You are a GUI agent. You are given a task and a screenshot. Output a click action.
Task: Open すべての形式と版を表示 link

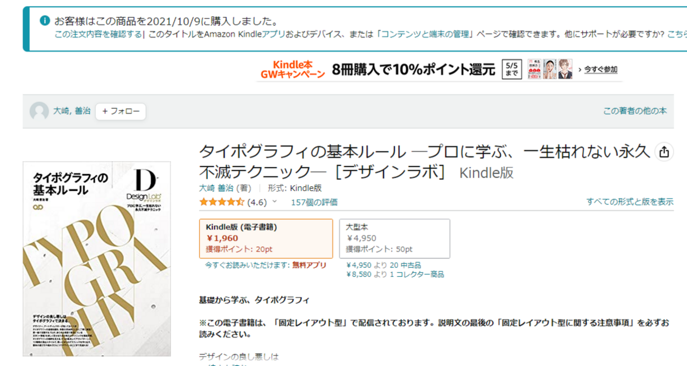click(x=630, y=201)
